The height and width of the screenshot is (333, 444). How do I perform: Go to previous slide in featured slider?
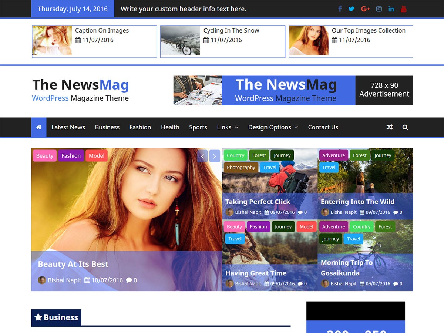point(202,156)
